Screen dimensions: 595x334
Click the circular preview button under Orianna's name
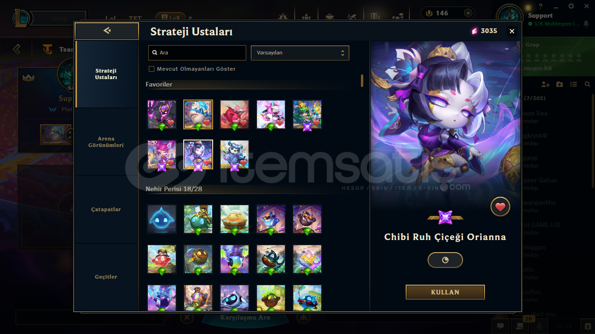click(445, 260)
